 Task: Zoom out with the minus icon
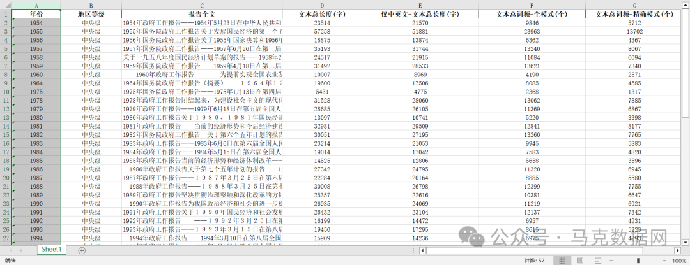(610, 261)
